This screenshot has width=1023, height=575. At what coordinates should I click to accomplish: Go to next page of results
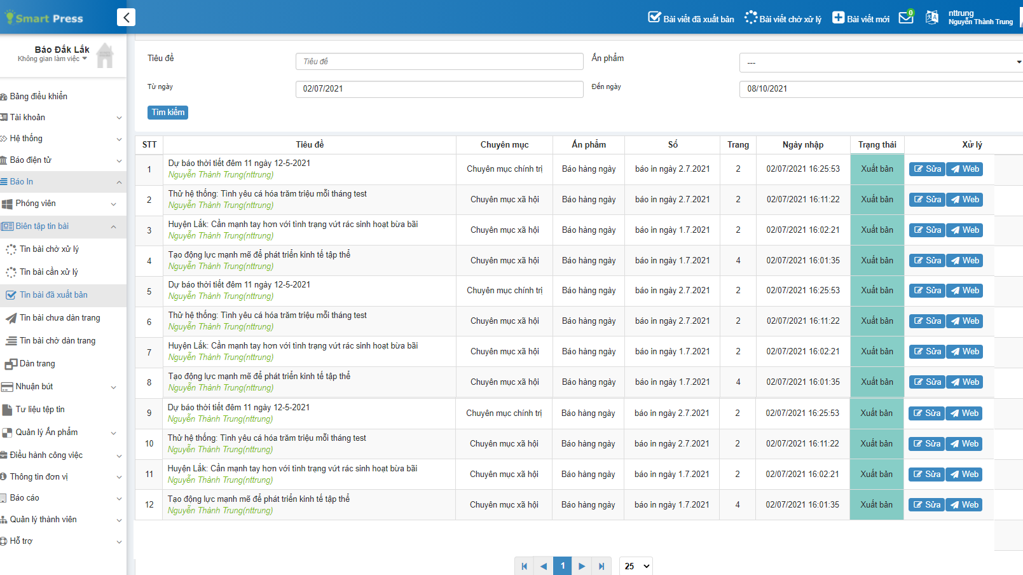[582, 566]
